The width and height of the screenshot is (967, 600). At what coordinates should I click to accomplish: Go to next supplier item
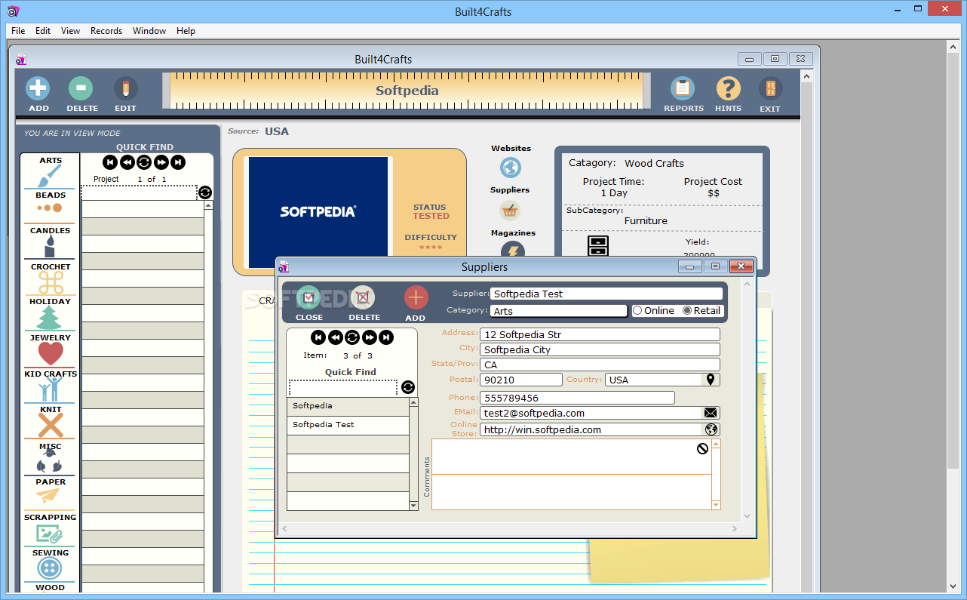pyautogui.click(x=370, y=337)
